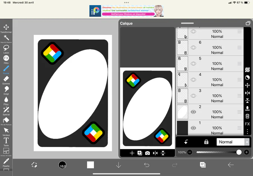Decrease layer opacity with minus button
This screenshot has width=253, height=176.
190,152
